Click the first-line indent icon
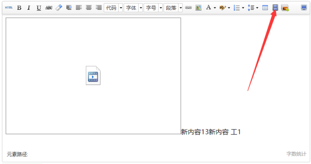This screenshot has width=311, height=164. [x=69, y=8]
